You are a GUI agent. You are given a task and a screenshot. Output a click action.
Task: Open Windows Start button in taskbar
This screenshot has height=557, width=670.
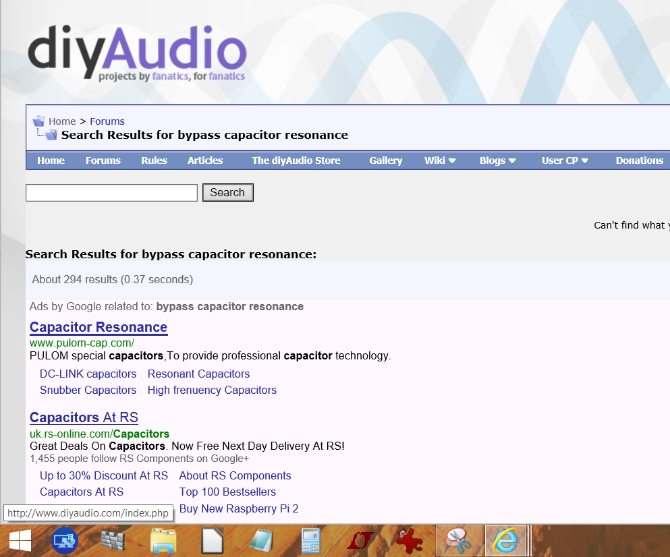click(x=20, y=541)
